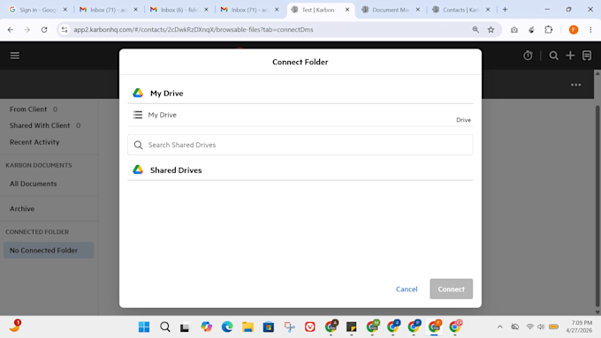
Task: Open Recent Activity in sidebar
Action: coord(34,142)
